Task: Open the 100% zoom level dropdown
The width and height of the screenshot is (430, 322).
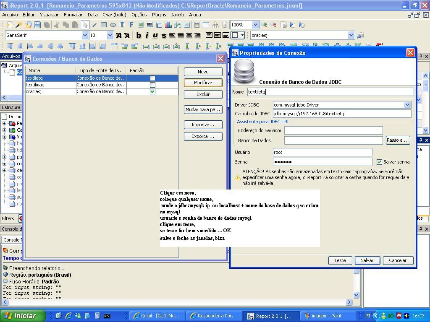Action: click(x=255, y=25)
